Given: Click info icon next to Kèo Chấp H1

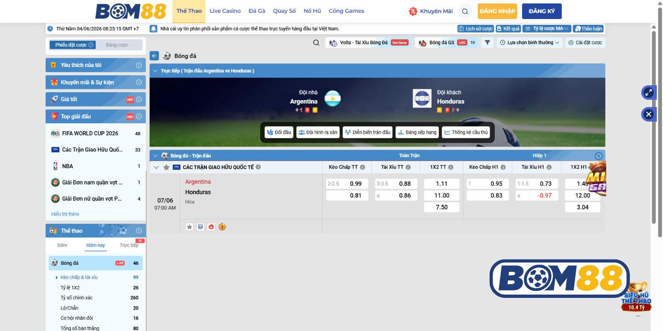Looking at the screenshot, I should (503, 167).
